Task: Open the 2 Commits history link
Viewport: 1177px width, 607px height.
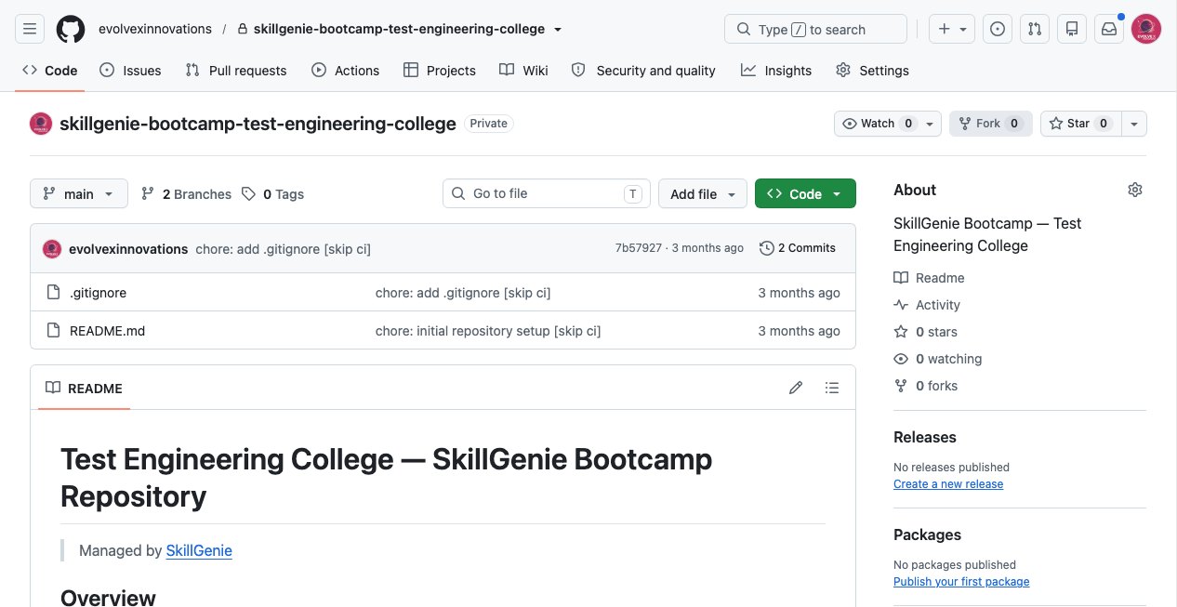Action: point(798,248)
